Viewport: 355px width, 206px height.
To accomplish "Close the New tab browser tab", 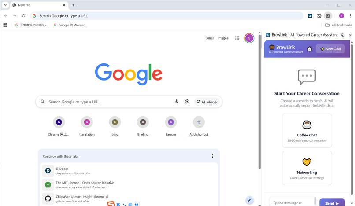I will click(64, 5).
